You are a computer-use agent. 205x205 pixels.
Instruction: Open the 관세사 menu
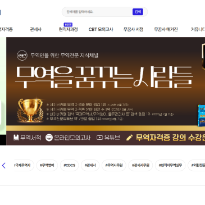35,29
